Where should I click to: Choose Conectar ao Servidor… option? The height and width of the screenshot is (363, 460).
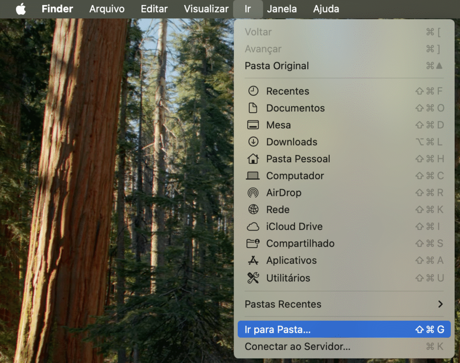(344, 346)
